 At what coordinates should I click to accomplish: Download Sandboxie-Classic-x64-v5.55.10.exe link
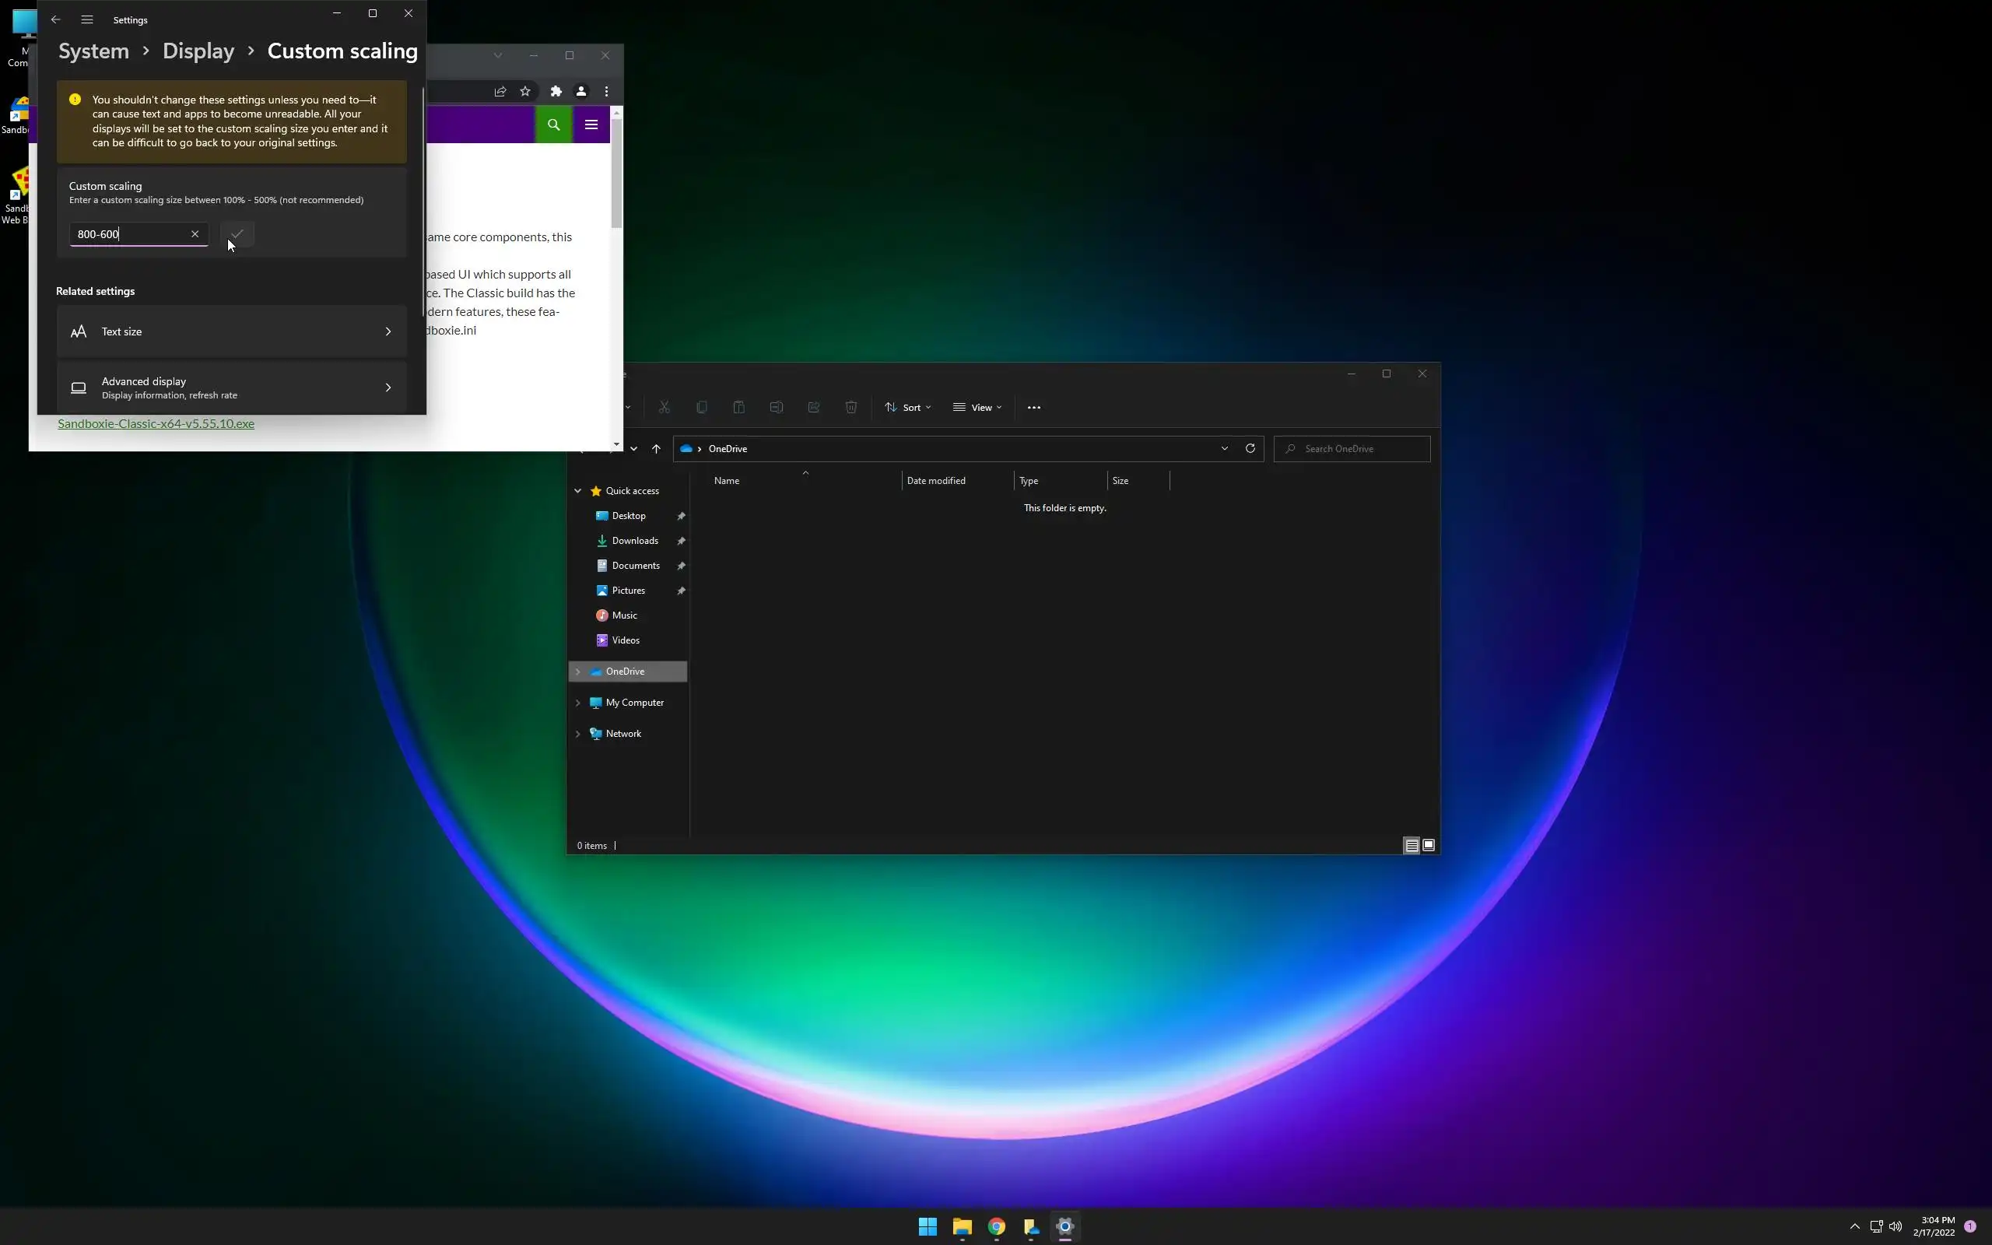tap(156, 424)
